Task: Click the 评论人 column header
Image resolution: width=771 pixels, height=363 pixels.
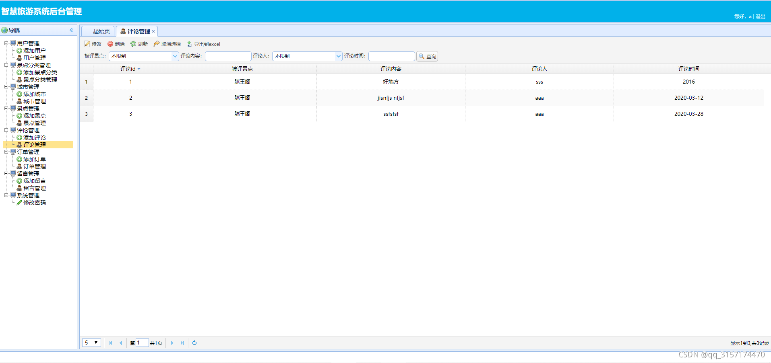Action: coord(539,69)
